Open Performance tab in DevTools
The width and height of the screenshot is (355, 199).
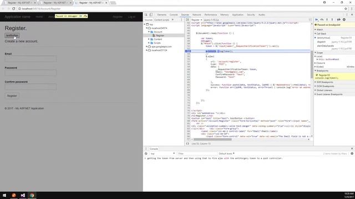pyautogui.click(x=211, y=15)
